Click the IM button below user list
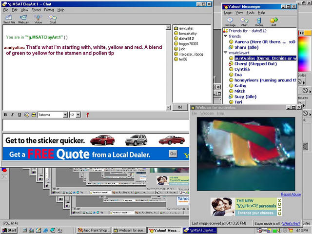Viewport: 312px width, 234px height. 180,107
